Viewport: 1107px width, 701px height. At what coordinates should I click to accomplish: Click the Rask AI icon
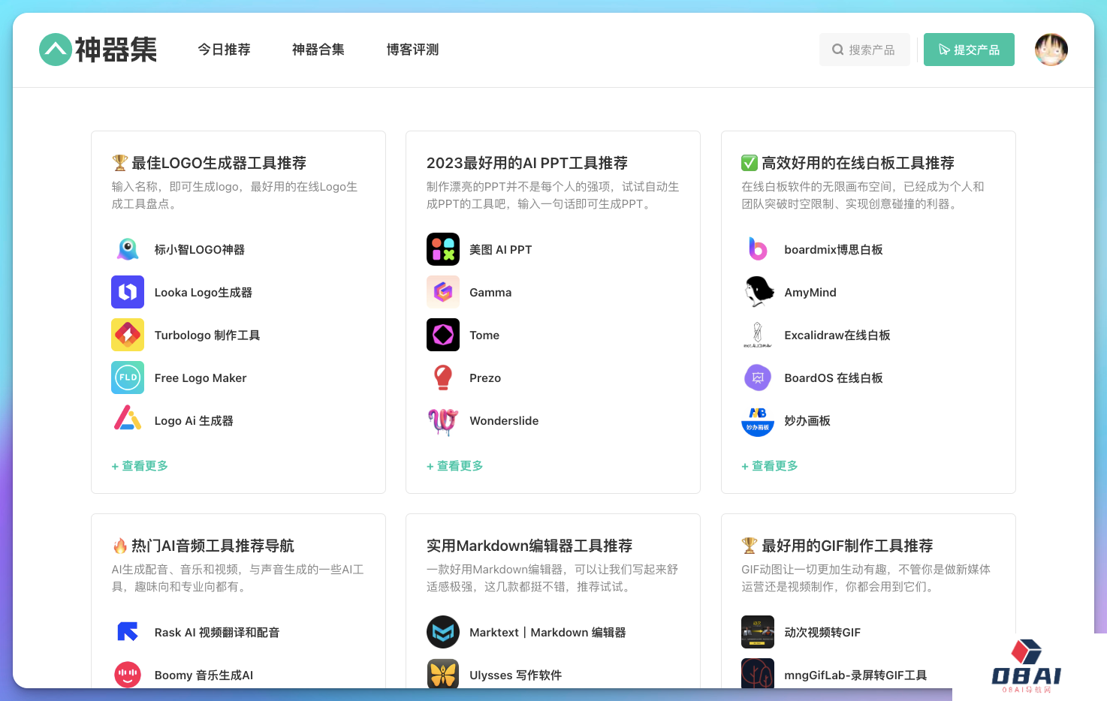[x=128, y=632]
